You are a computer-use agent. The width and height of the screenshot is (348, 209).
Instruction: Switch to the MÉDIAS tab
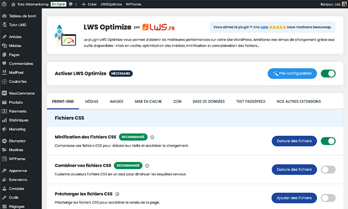(x=92, y=101)
